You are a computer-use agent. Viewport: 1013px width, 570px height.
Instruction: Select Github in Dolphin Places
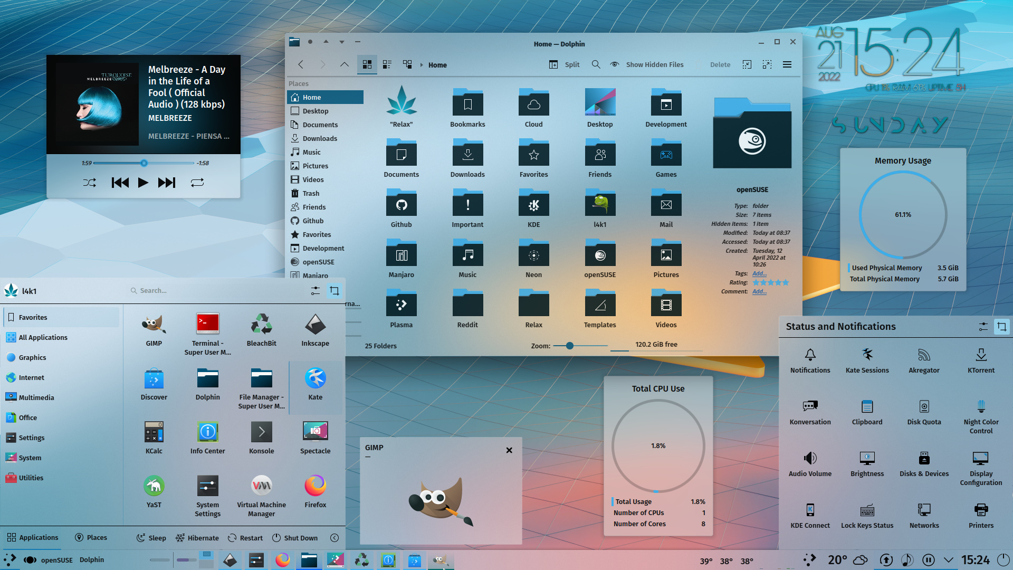(x=325, y=221)
